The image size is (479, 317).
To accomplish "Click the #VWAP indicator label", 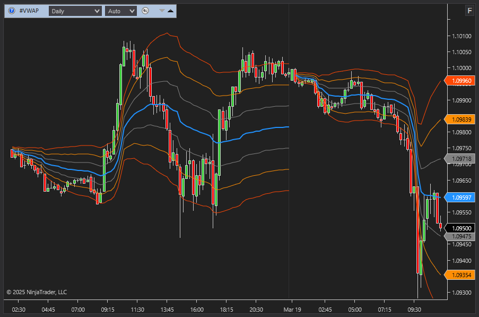I will click(29, 11).
